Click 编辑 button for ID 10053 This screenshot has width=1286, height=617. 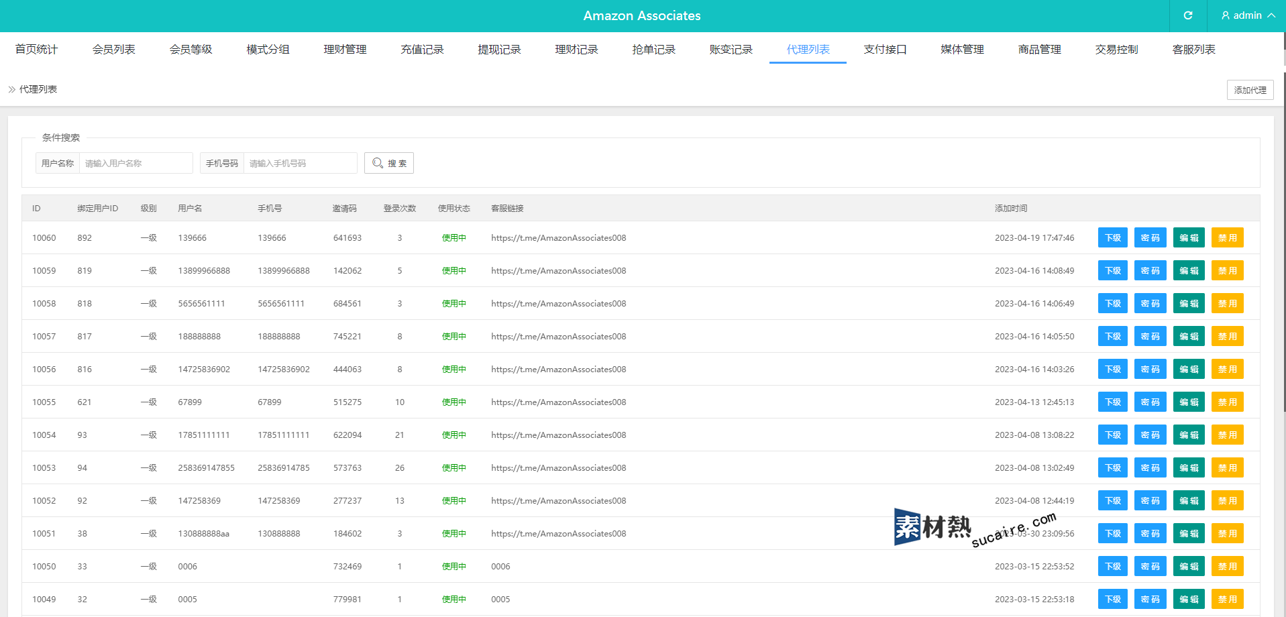[x=1189, y=467]
